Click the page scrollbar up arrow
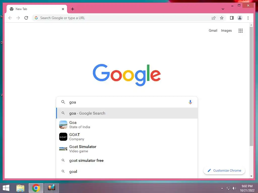This screenshot has height=193, width=258. [251, 25]
